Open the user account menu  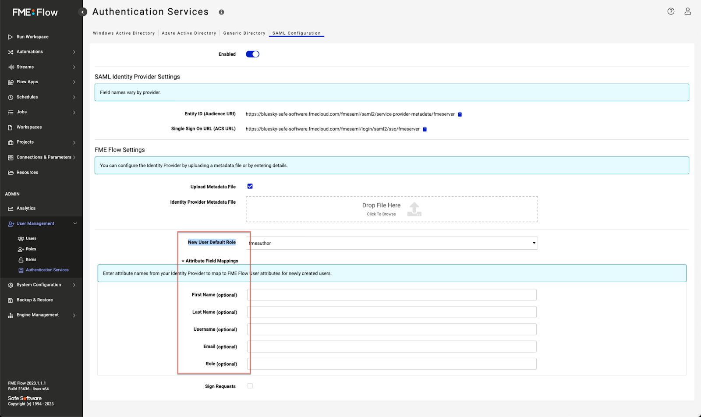687,11
